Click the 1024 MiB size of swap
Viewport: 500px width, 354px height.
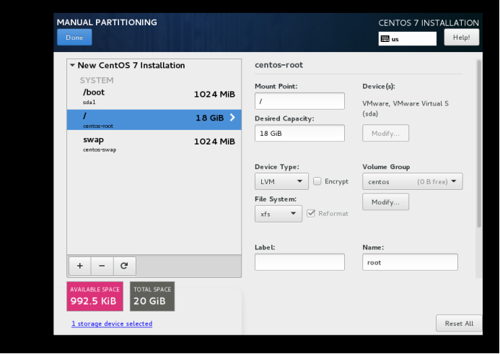(x=214, y=142)
